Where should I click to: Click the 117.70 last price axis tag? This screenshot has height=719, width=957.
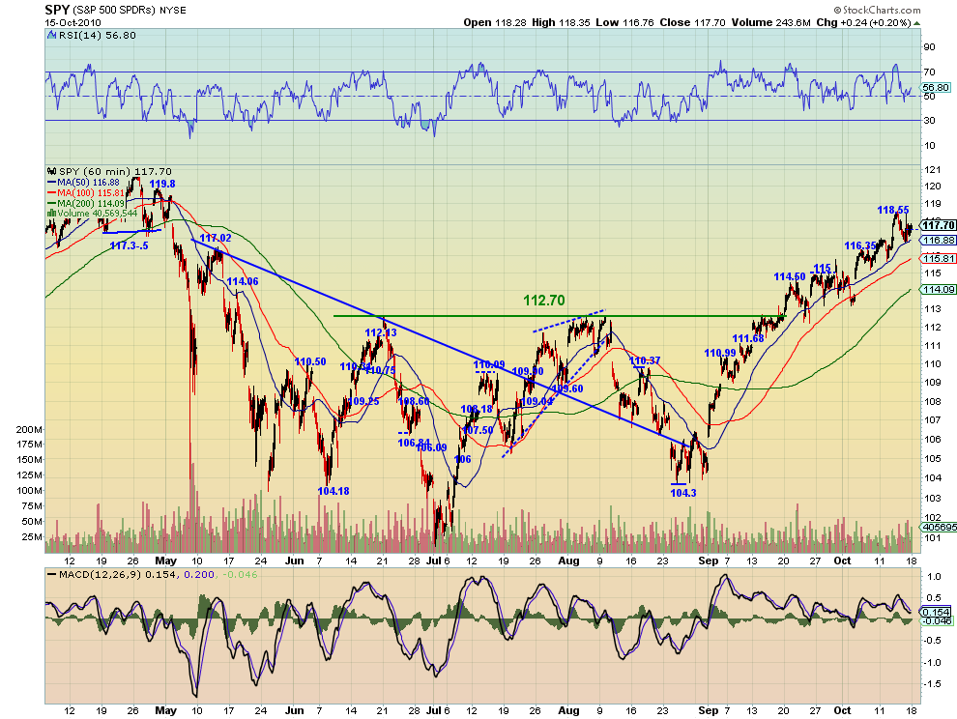[x=938, y=225]
